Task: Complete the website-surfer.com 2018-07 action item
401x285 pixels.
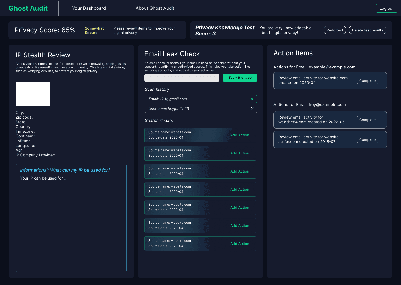Action: [367, 139]
